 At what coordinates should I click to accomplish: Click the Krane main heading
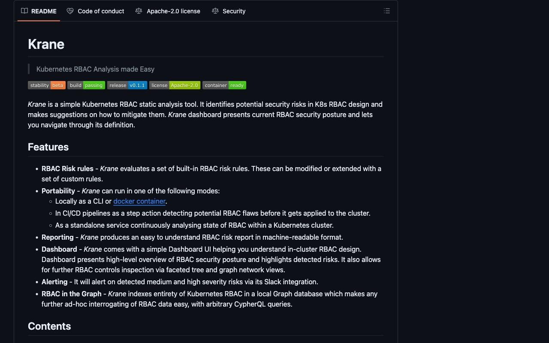tap(46, 44)
